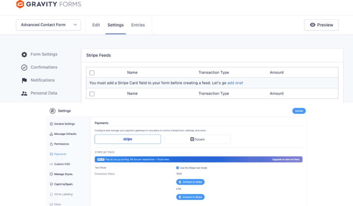Select the stripe payment gateway tab
The height and width of the screenshot is (206, 353).
tap(128, 139)
